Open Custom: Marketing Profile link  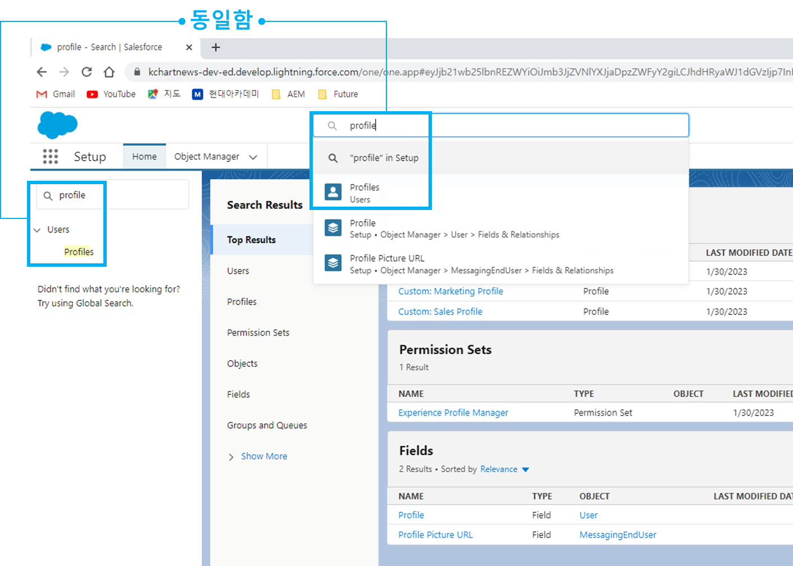450,291
